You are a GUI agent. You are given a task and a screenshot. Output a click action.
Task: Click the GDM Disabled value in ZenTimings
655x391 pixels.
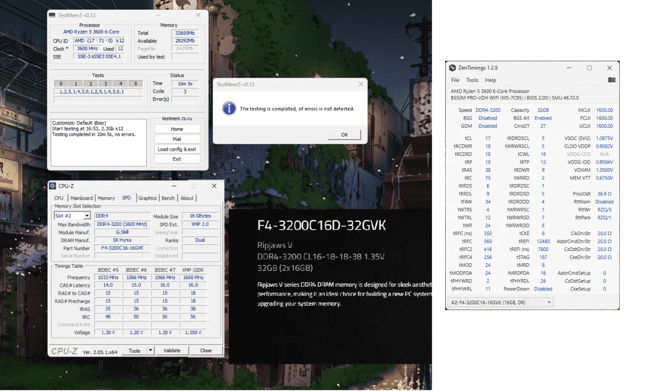tap(488, 126)
